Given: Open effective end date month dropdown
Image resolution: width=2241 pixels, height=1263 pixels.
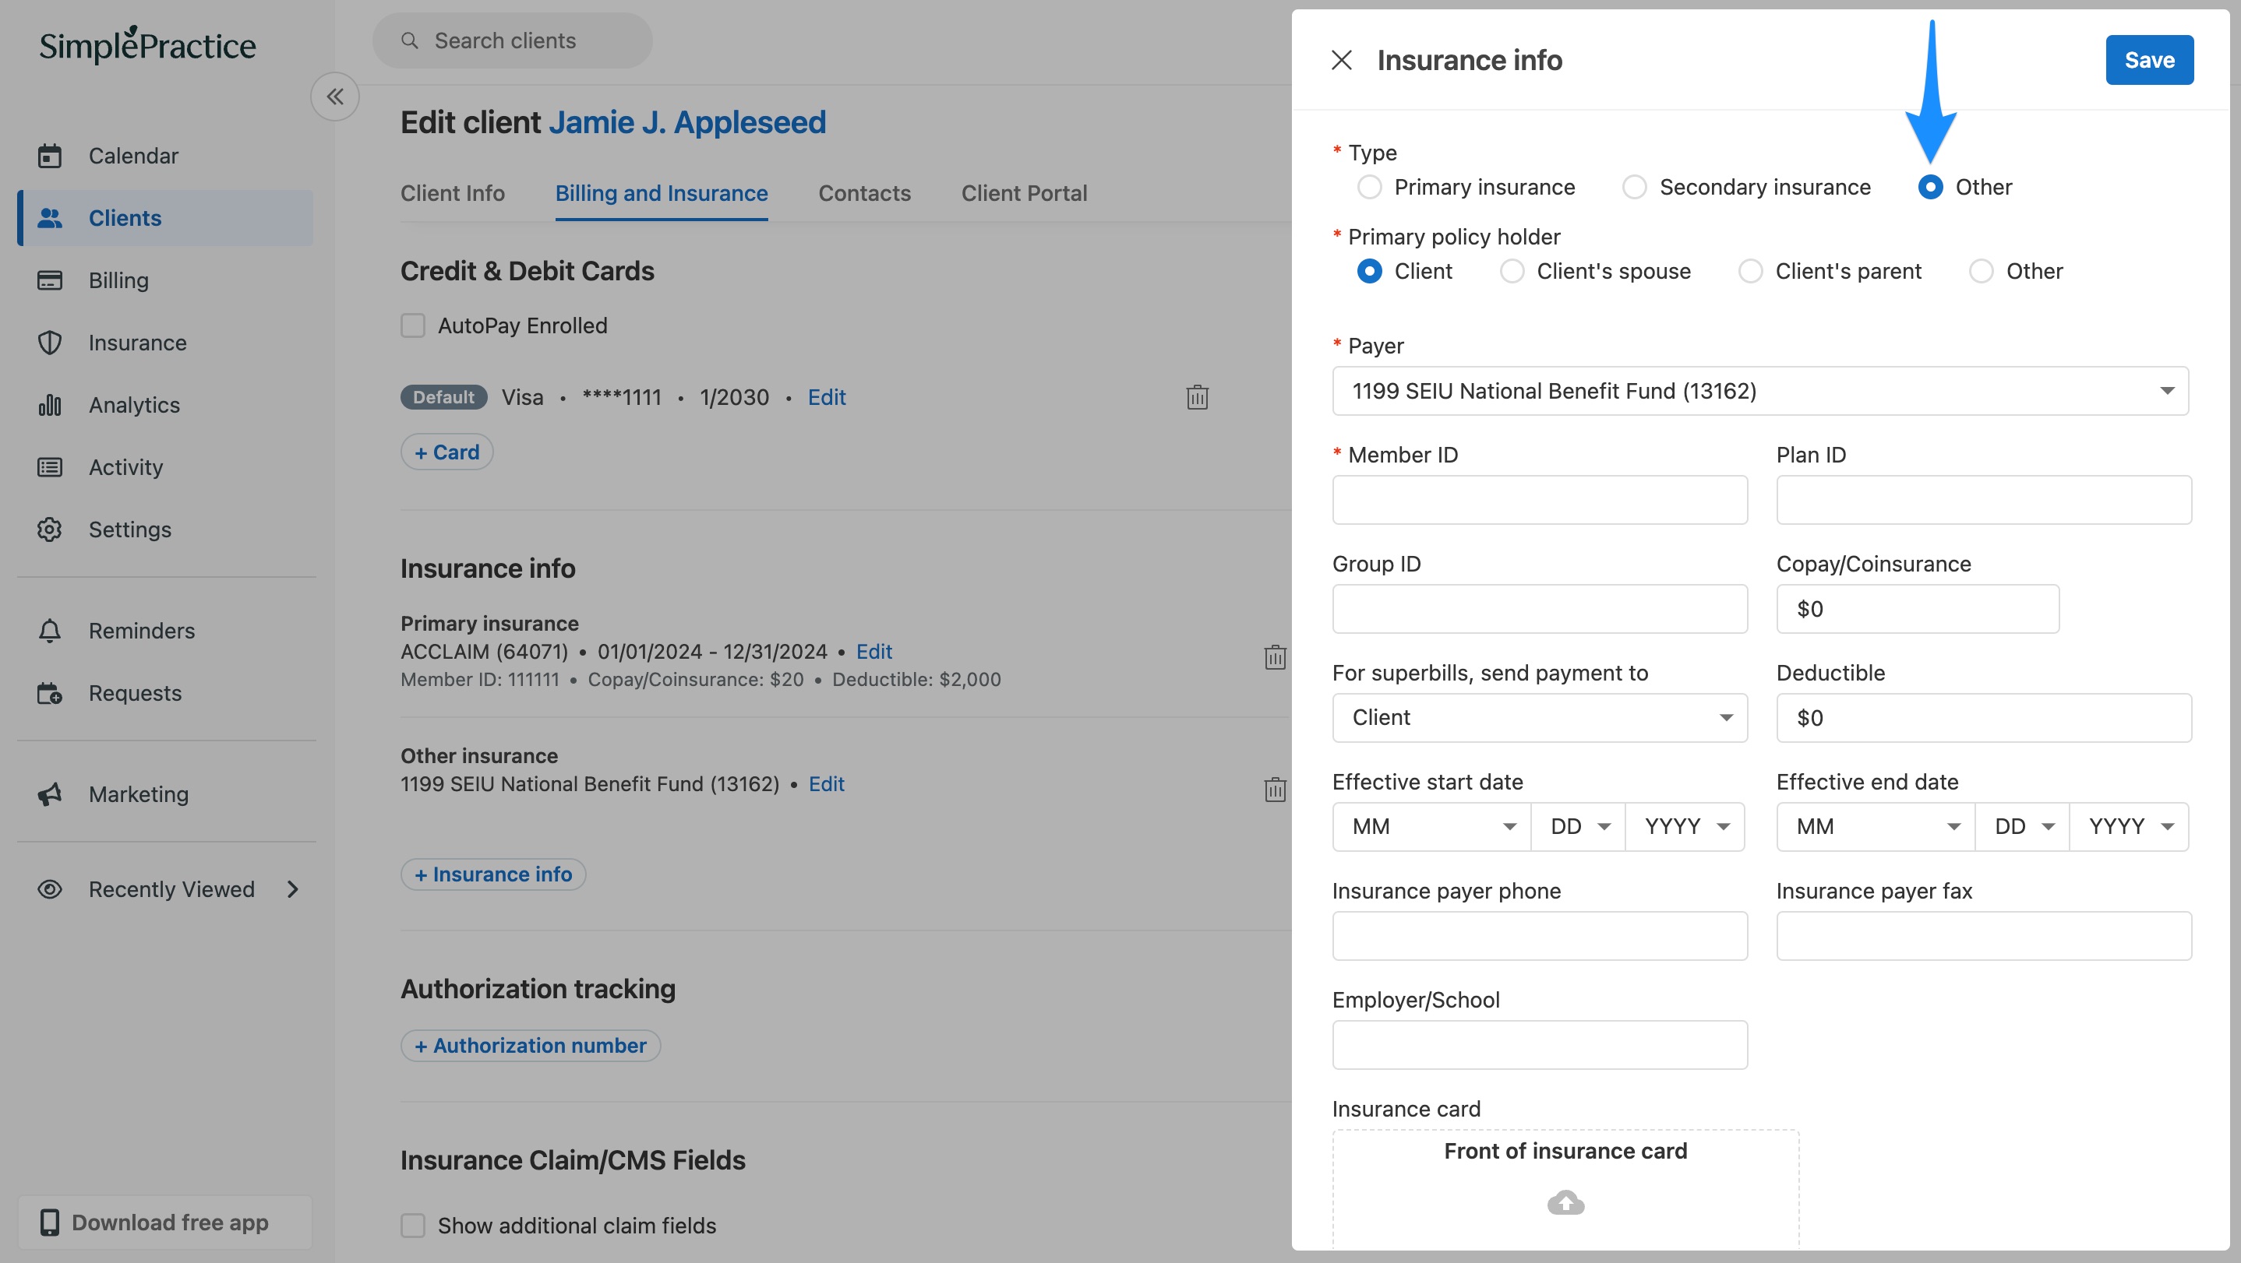Looking at the screenshot, I should (x=1876, y=827).
